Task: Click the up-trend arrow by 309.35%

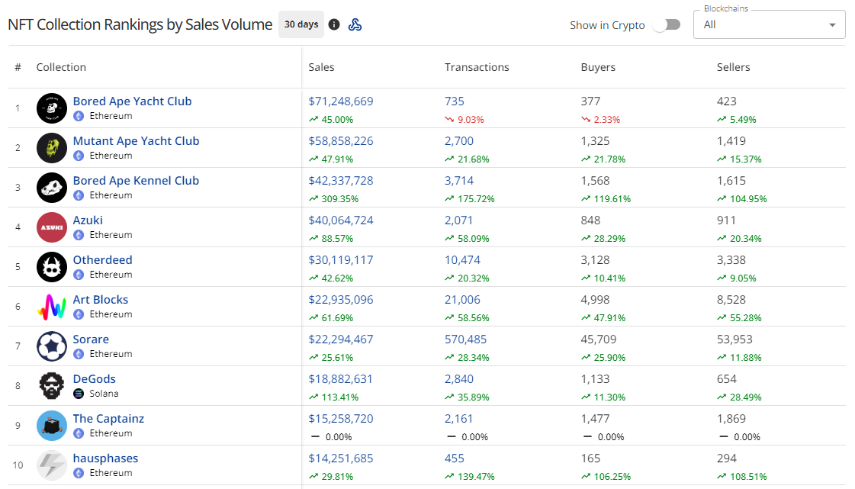Action: coord(313,199)
